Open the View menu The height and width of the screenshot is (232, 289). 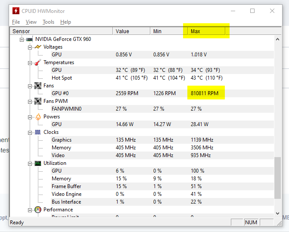click(x=31, y=22)
